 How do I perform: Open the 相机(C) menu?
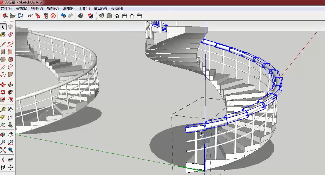click(x=53, y=8)
